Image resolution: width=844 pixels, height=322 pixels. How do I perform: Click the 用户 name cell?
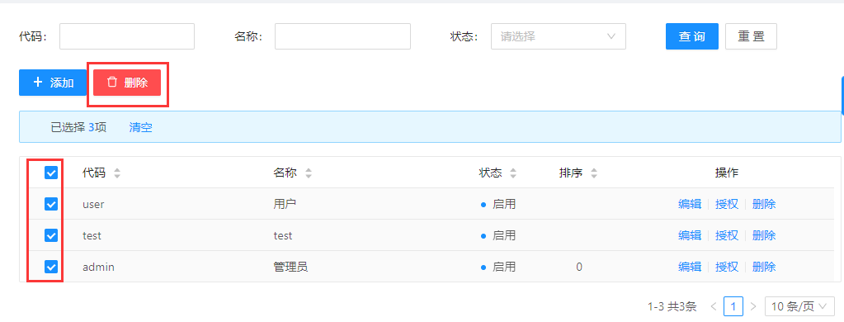click(285, 204)
